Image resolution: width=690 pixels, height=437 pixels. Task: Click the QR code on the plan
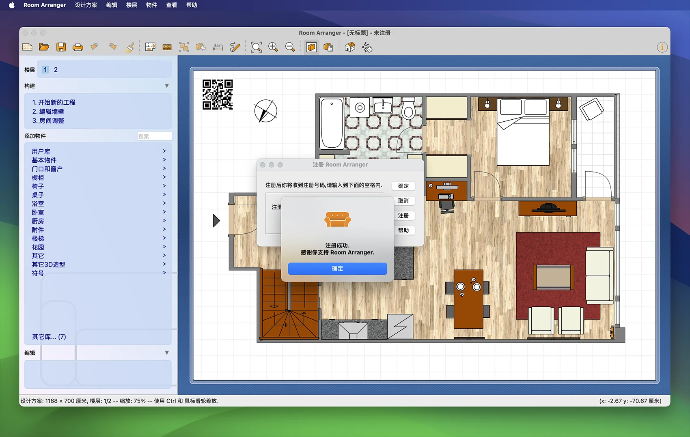[218, 94]
